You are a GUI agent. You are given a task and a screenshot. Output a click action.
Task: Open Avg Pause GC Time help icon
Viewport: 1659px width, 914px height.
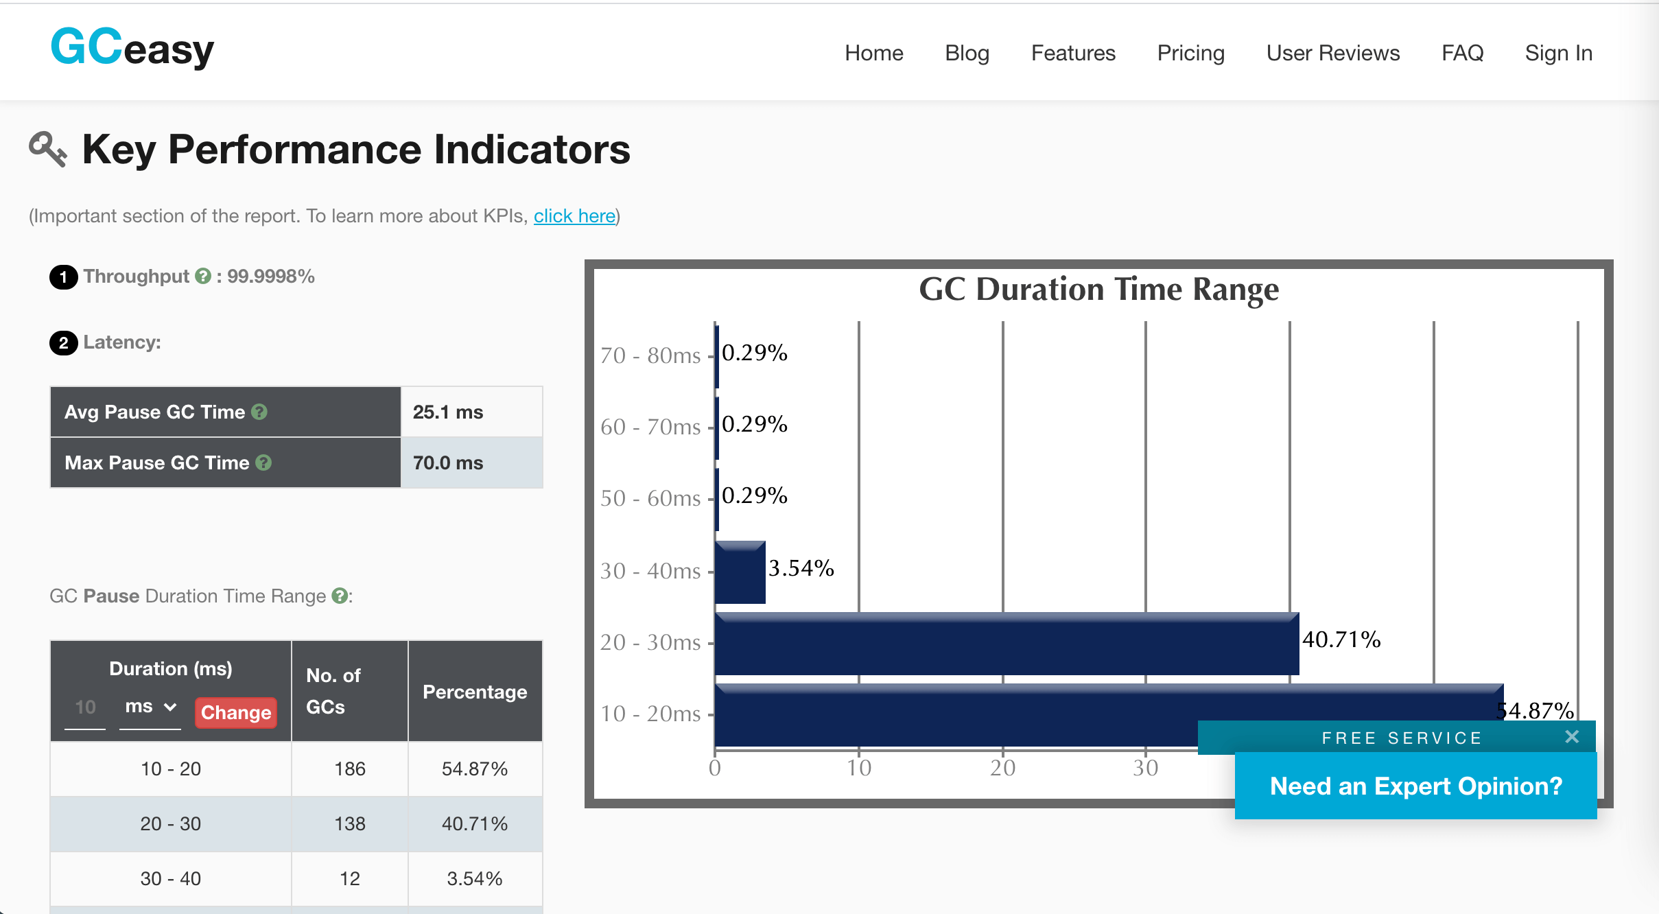click(x=259, y=412)
